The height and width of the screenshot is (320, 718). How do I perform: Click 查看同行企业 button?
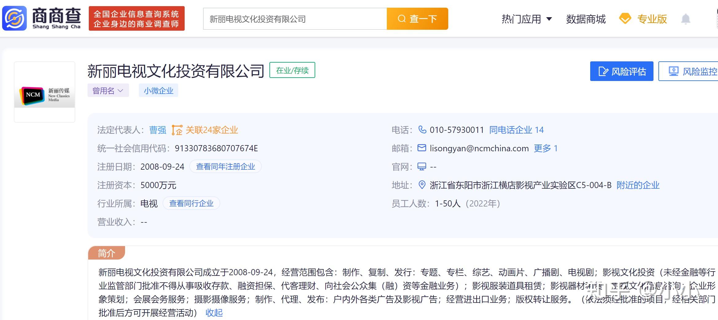click(191, 203)
